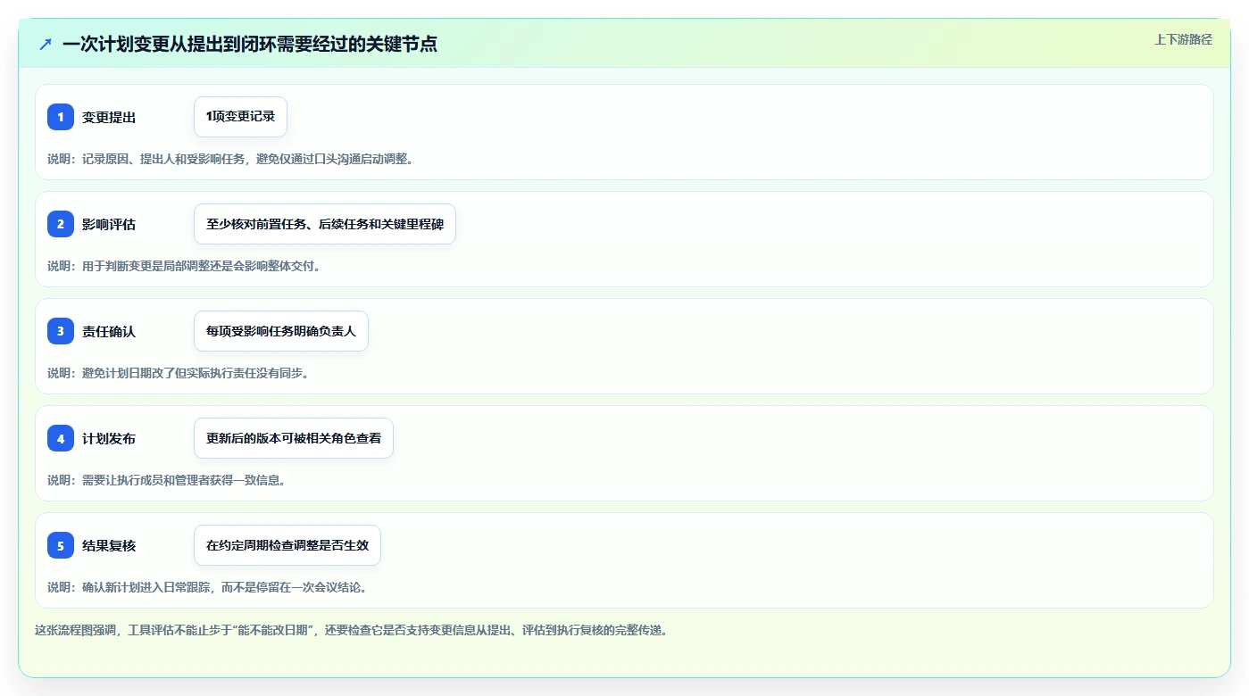Click the 影响评估 step name
Screen dimensions: 1249x696
[109, 224]
